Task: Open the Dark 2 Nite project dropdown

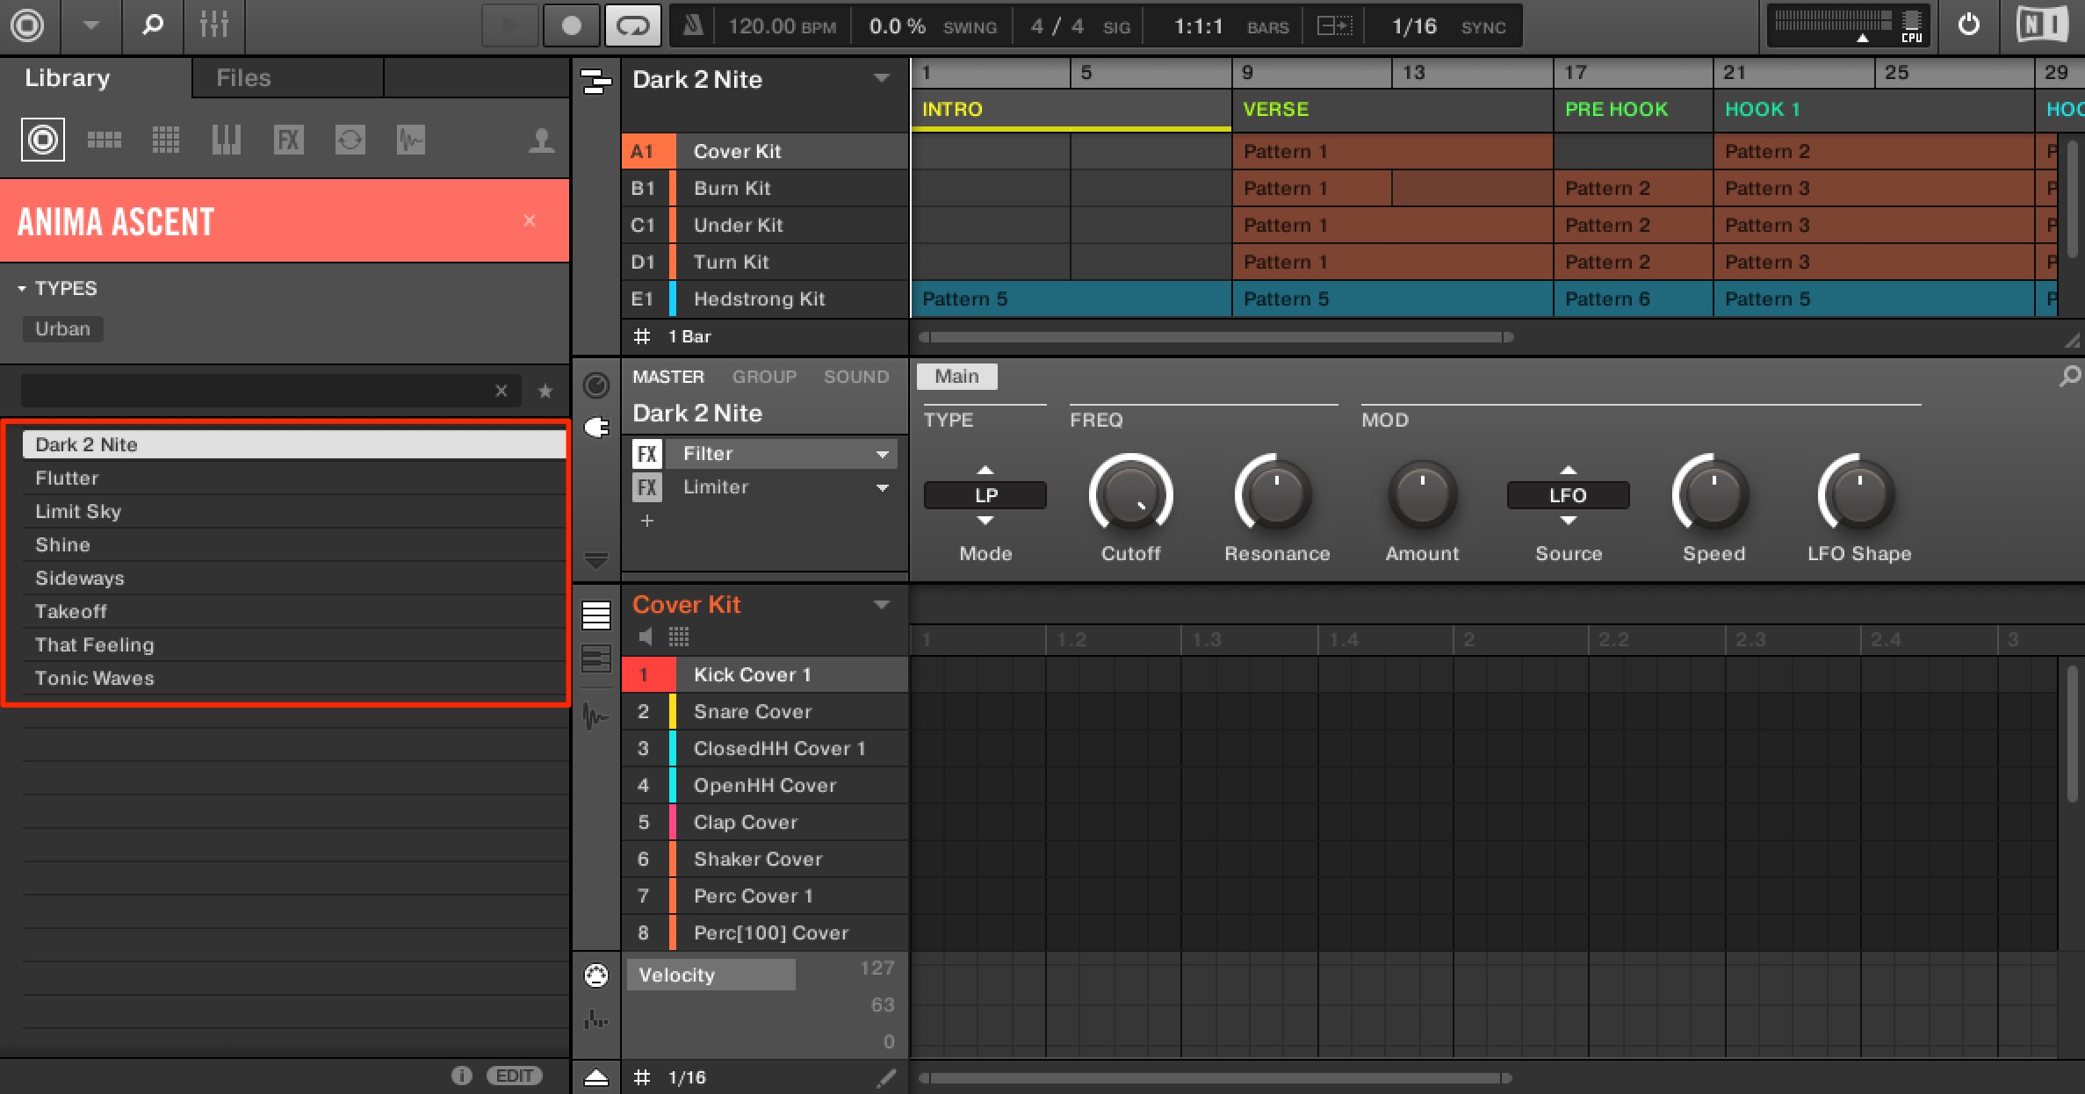Action: (882, 79)
